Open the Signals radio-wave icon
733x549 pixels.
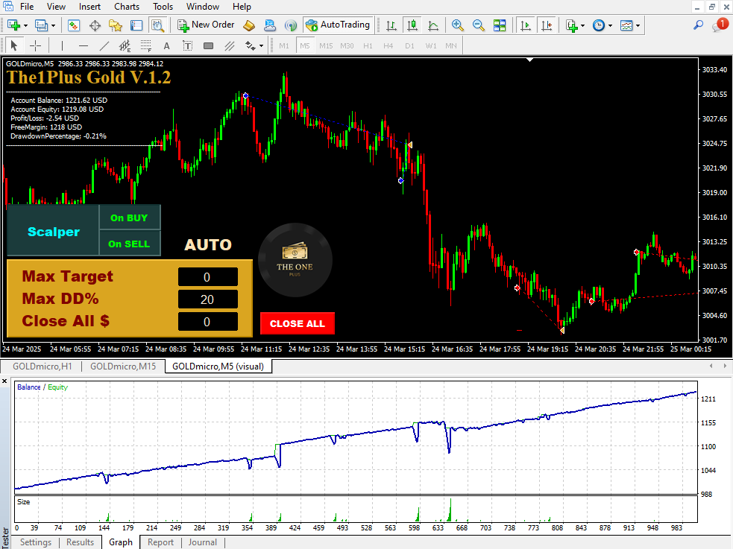(x=291, y=25)
